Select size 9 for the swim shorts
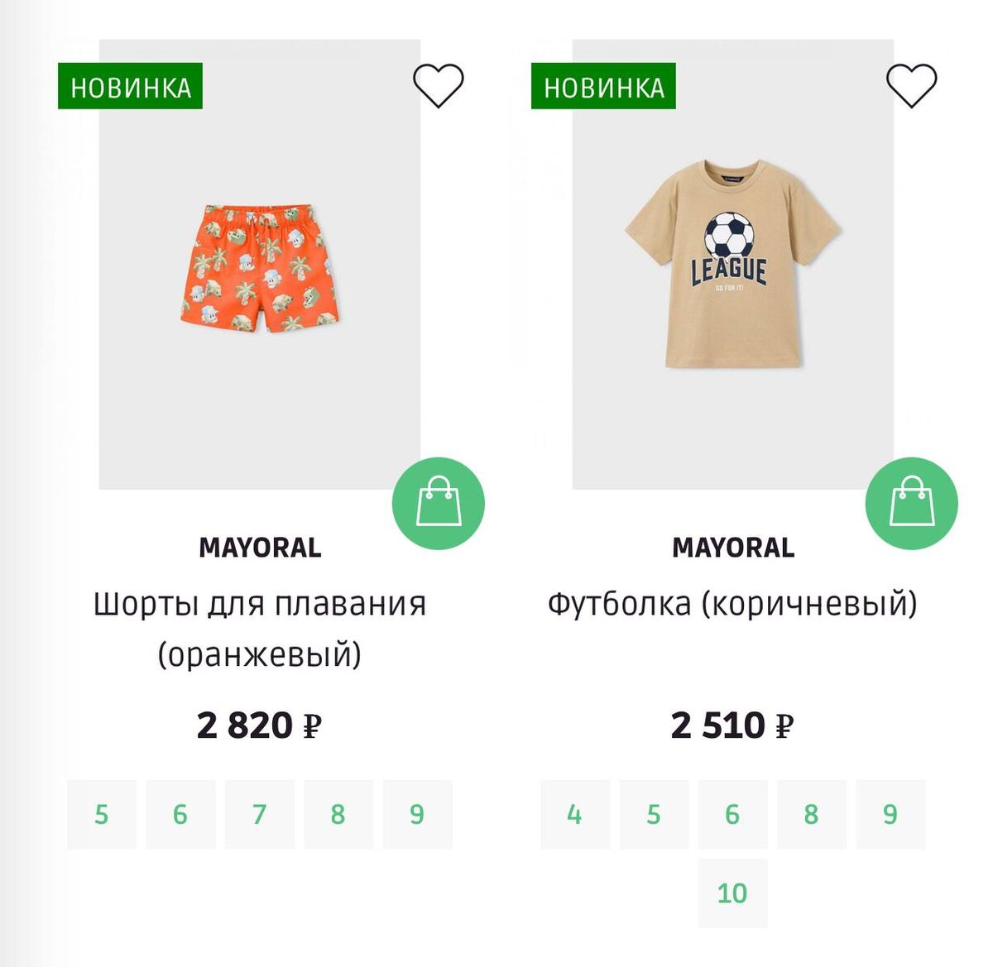The height and width of the screenshot is (967, 993). pos(416,815)
